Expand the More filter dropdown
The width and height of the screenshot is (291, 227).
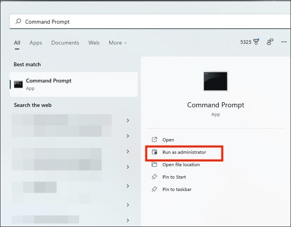pos(118,43)
